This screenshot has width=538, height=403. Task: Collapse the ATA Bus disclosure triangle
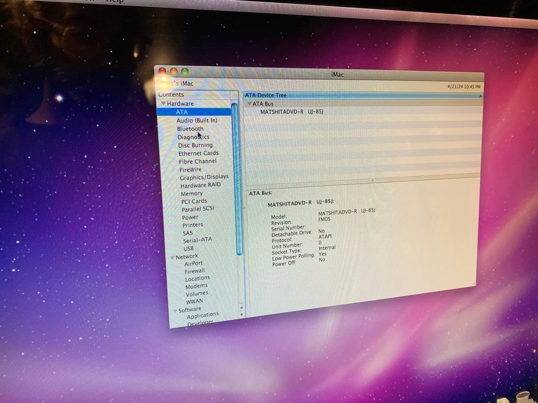click(x=249, y=104)
